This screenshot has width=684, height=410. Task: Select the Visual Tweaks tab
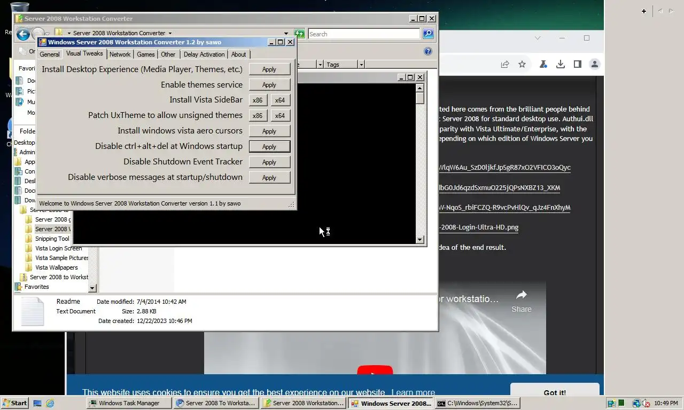coord(84,54)
